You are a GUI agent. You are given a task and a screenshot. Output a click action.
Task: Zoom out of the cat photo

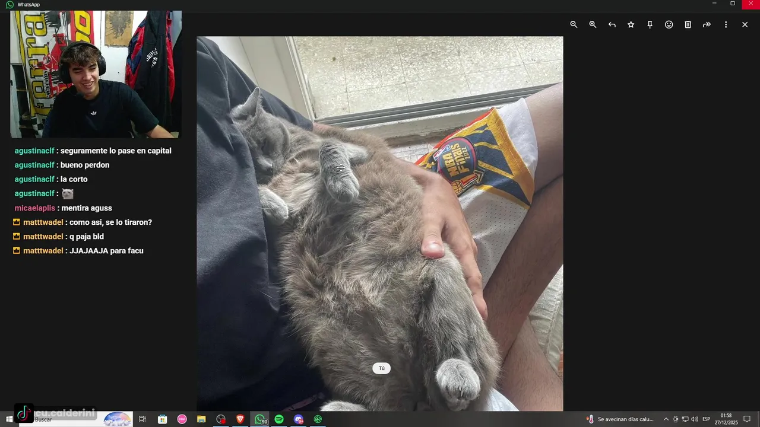(574, 24)
